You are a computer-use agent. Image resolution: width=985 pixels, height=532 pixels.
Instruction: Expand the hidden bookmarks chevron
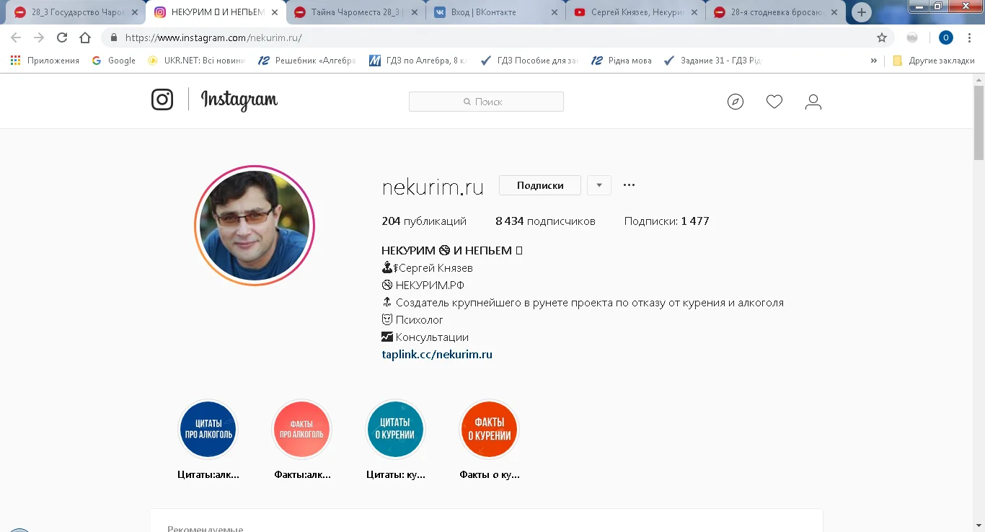(874, 61)
